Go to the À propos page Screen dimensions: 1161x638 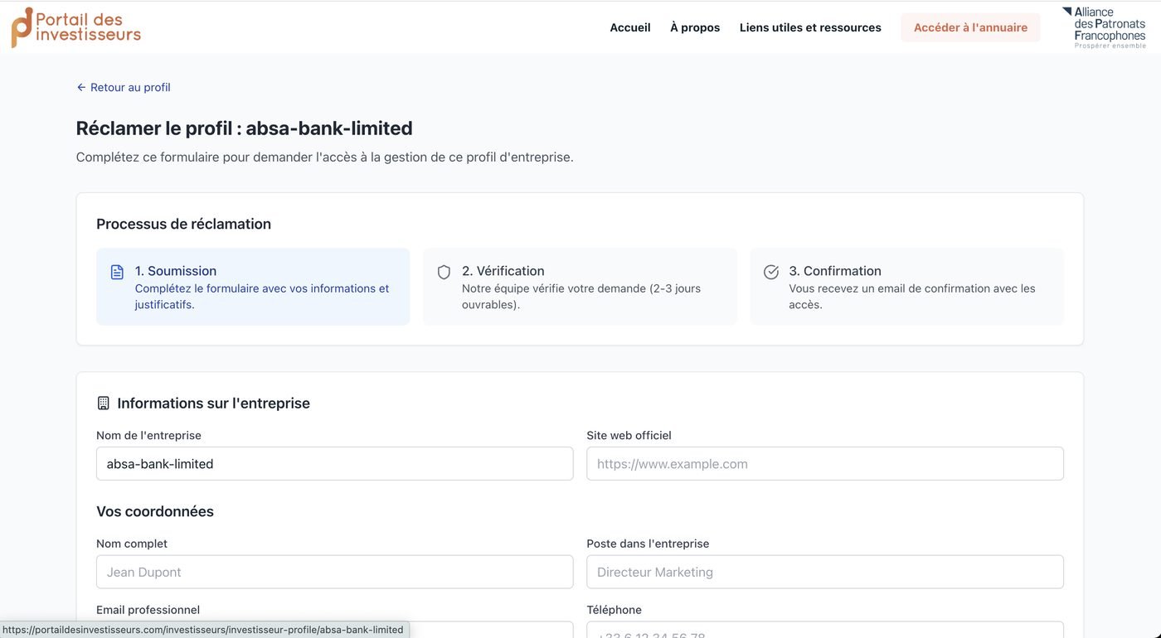(695, 27)
